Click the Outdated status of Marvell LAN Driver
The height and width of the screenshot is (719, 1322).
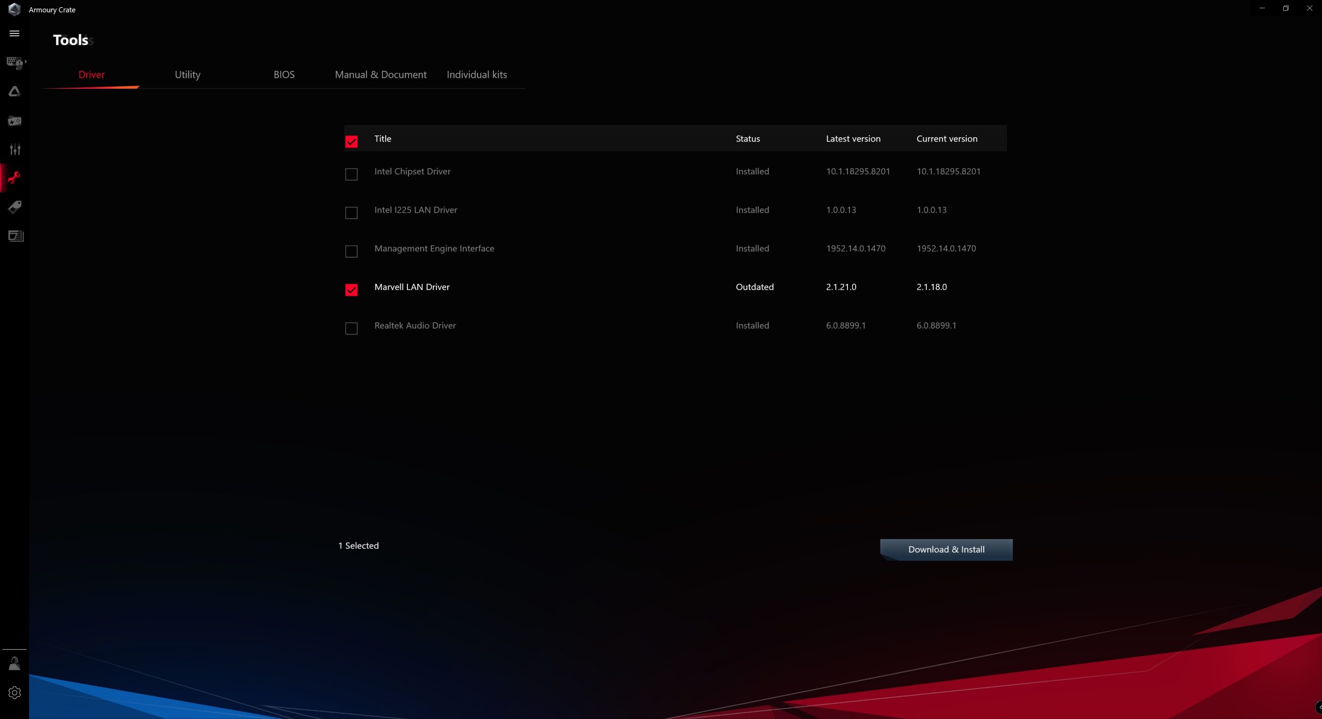tap(754, 287)
